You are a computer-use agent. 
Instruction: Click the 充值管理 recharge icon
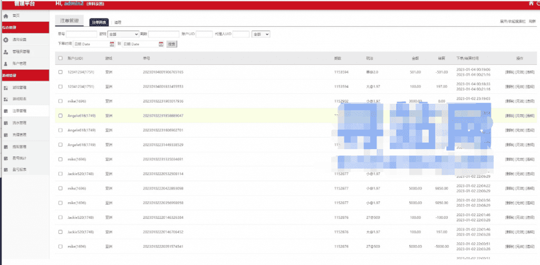coord(5,135)
